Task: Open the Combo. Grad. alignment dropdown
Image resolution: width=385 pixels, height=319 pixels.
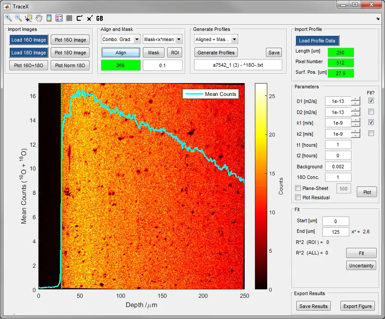Action: [x=121, y=39]
